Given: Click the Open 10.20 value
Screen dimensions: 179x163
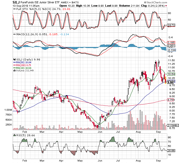Looking at the screenshot, I should pos(67,6).
